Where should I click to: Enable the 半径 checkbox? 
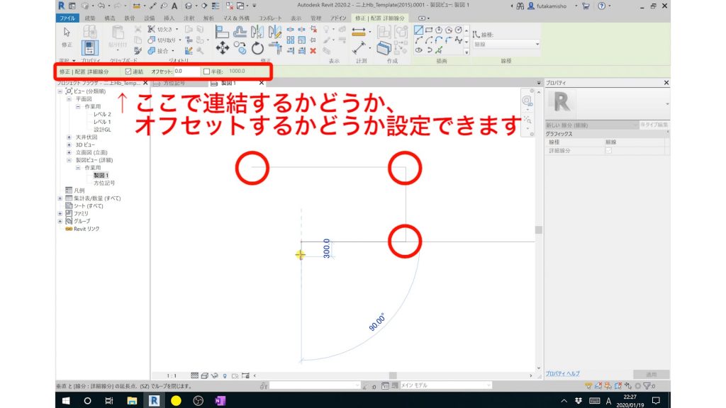click(x=208, y=71)
